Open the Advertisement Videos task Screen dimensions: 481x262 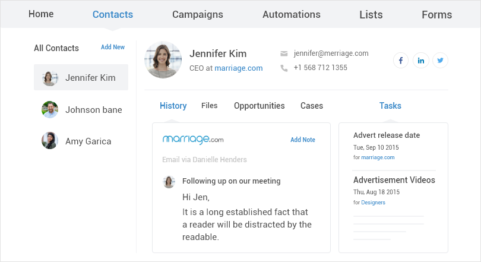[x=394, y=180]
